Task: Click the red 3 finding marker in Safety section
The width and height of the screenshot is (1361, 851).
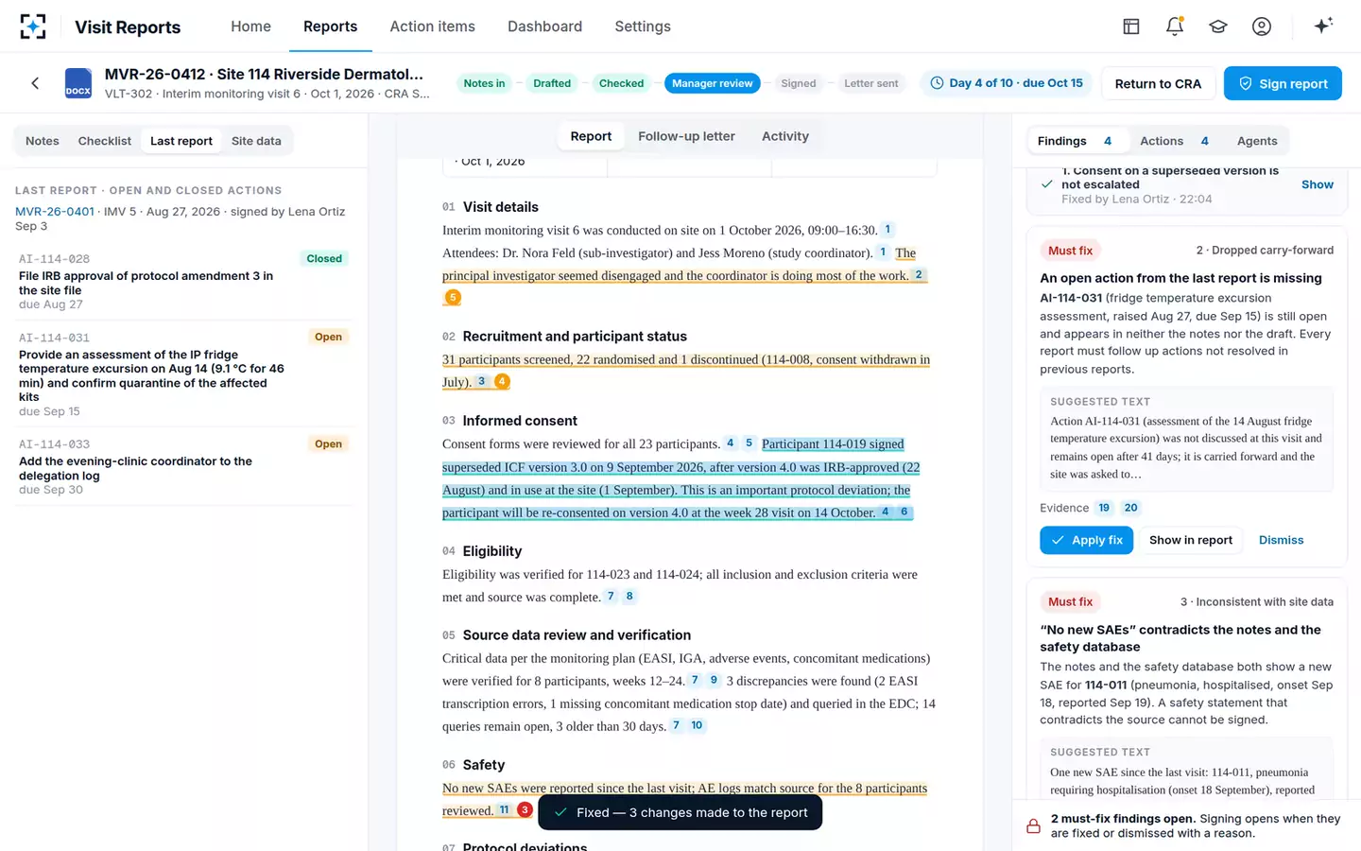Action: 525,810
